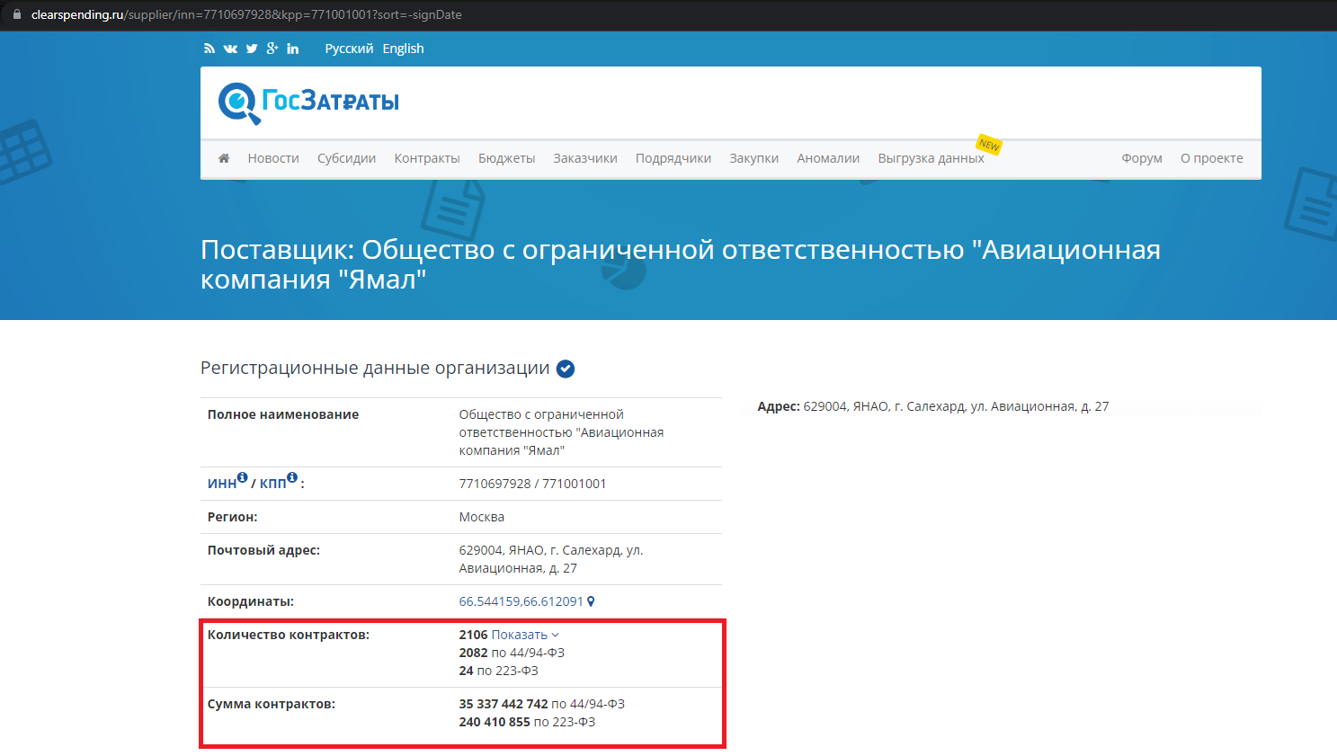Open the Google Plus icon
The width and height of the screenshot is (1337, 756).
tap(272, 49)
